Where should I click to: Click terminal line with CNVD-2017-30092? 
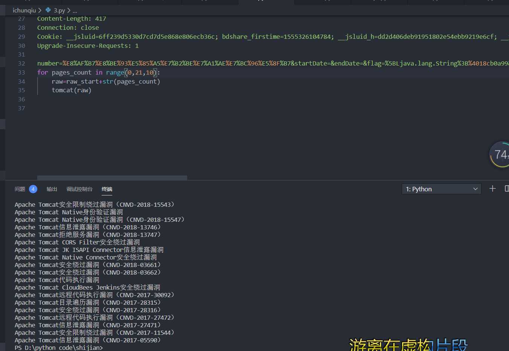pos(95,295)
